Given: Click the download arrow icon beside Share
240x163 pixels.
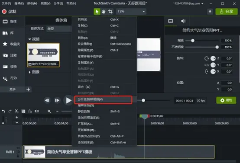Looking at the screenshot, I should coord(210,12).
